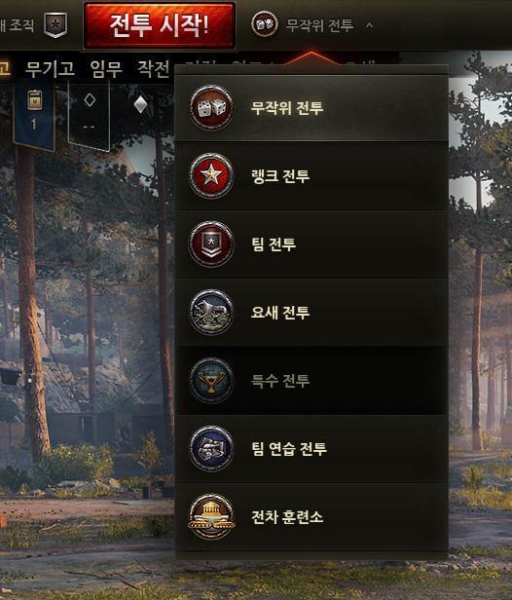The height and width of the screenshot is (600, 512).
Task: Choose the wolf emblem 요새 전투 icon
Action: pyautogui.click(x=211, y=312)
